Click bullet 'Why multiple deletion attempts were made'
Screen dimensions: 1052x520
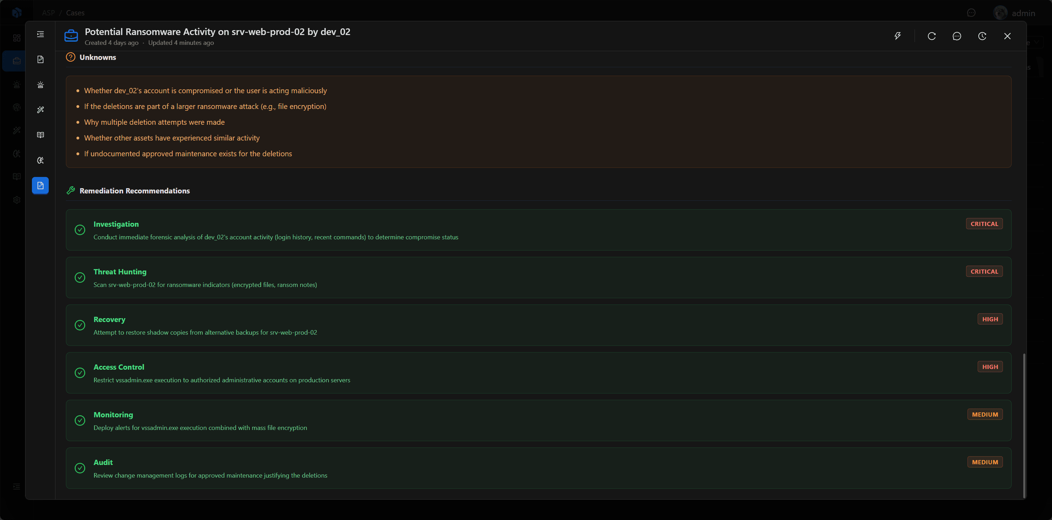[x=154, y=122]
